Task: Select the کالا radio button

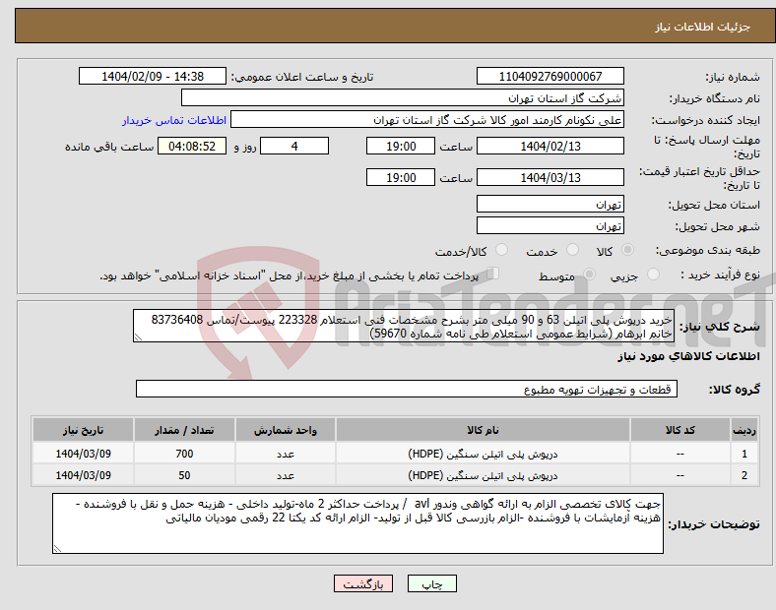Action: click(x=627, y=250)
